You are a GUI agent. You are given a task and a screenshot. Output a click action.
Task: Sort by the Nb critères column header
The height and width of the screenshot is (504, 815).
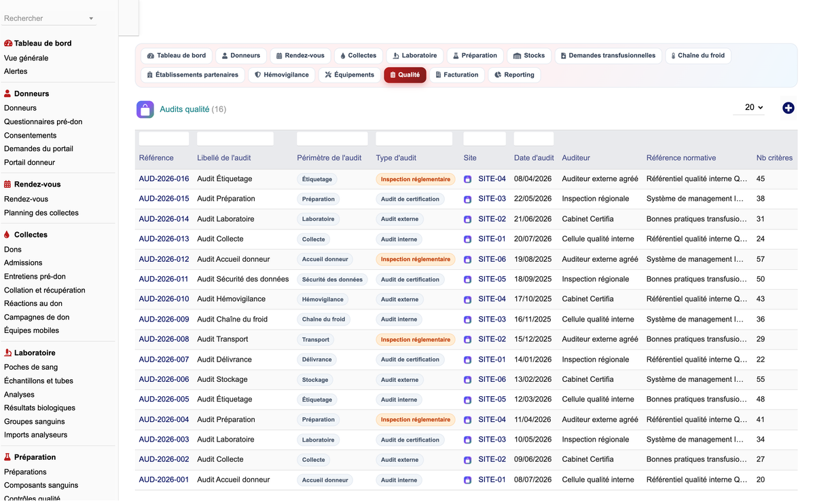tap(774, 158)
